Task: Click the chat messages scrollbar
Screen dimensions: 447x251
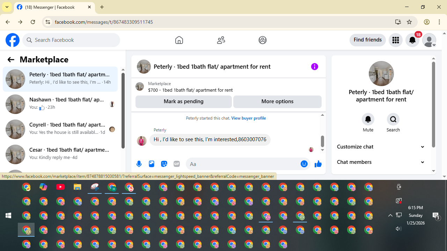Action: click(x=322, y=141)
